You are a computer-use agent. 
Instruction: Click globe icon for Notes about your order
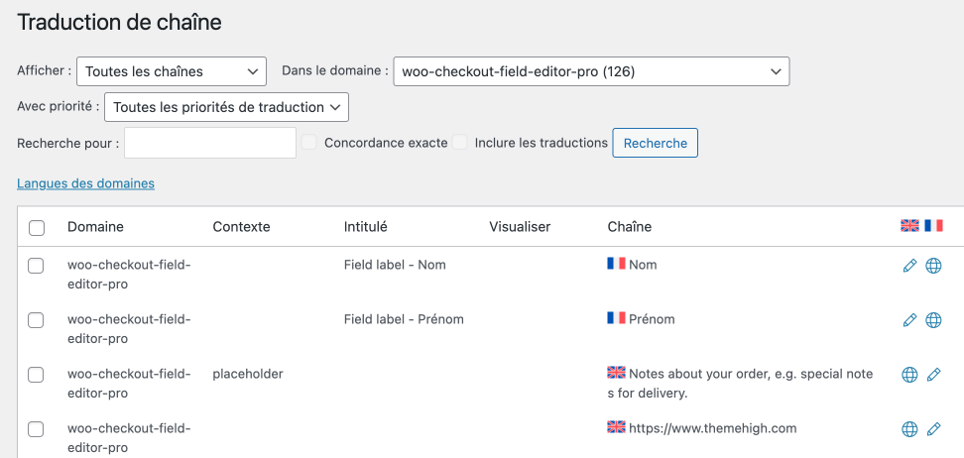click(909, 375)
